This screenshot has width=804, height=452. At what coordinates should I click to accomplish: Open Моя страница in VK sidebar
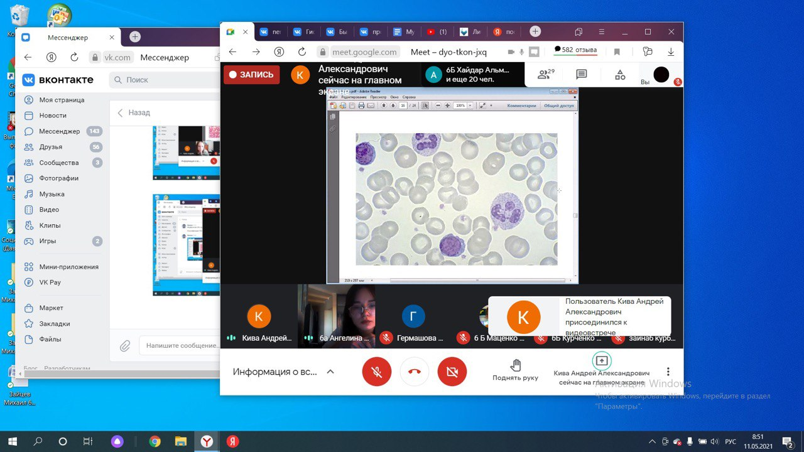pyautogui.click(x=62, y=100)
